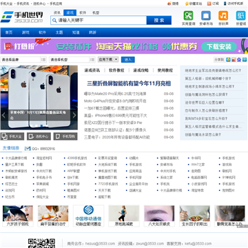
Task: Open the 4399手机游戏 friend link
Action: coord(77,158)
